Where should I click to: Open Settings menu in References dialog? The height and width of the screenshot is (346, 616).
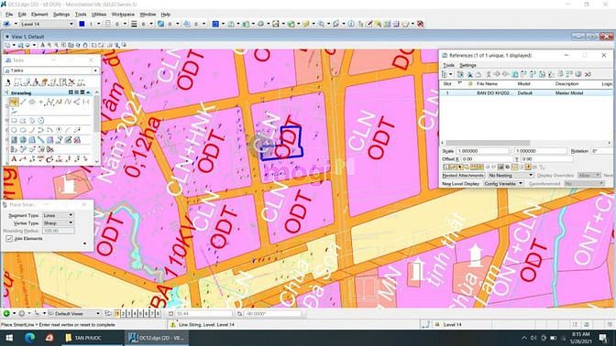467,65
